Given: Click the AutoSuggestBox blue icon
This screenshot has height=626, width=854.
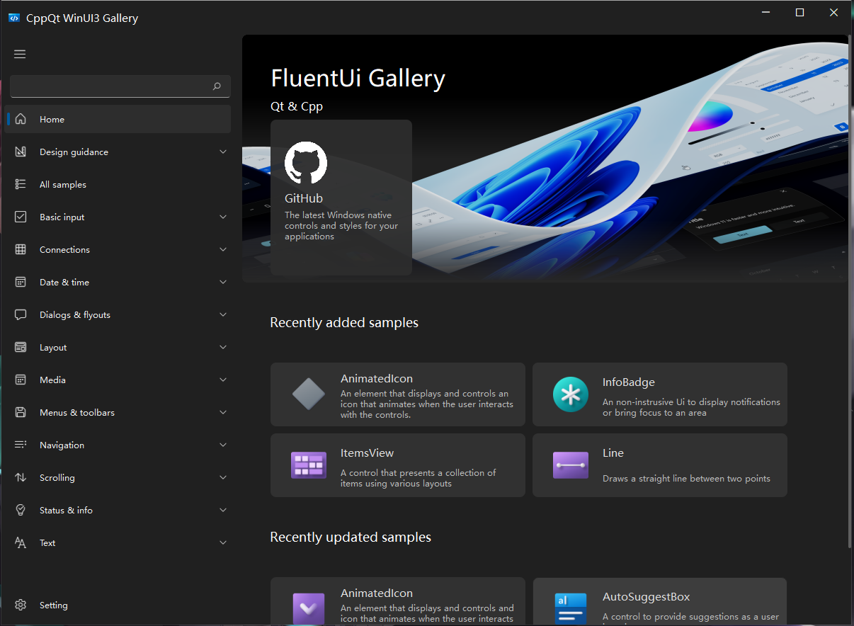Looking at the screenshot, I should [x=571, y=608].
